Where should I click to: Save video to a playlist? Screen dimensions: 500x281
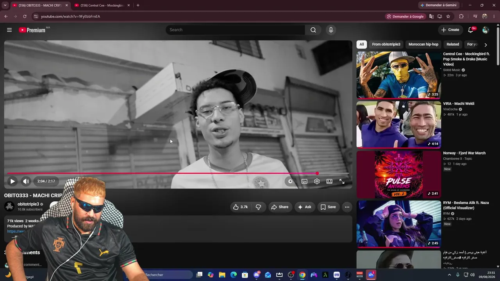coord(328,207)
